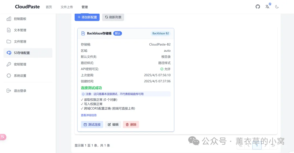Click 删除 button on Backblaze card
Image resolution: width=294 pixels, height=153 pixels.
coord(131,124)
